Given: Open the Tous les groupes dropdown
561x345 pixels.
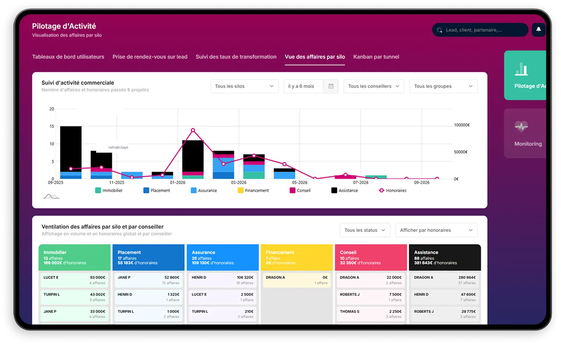Looking at the screenshot, I should 443,86.
